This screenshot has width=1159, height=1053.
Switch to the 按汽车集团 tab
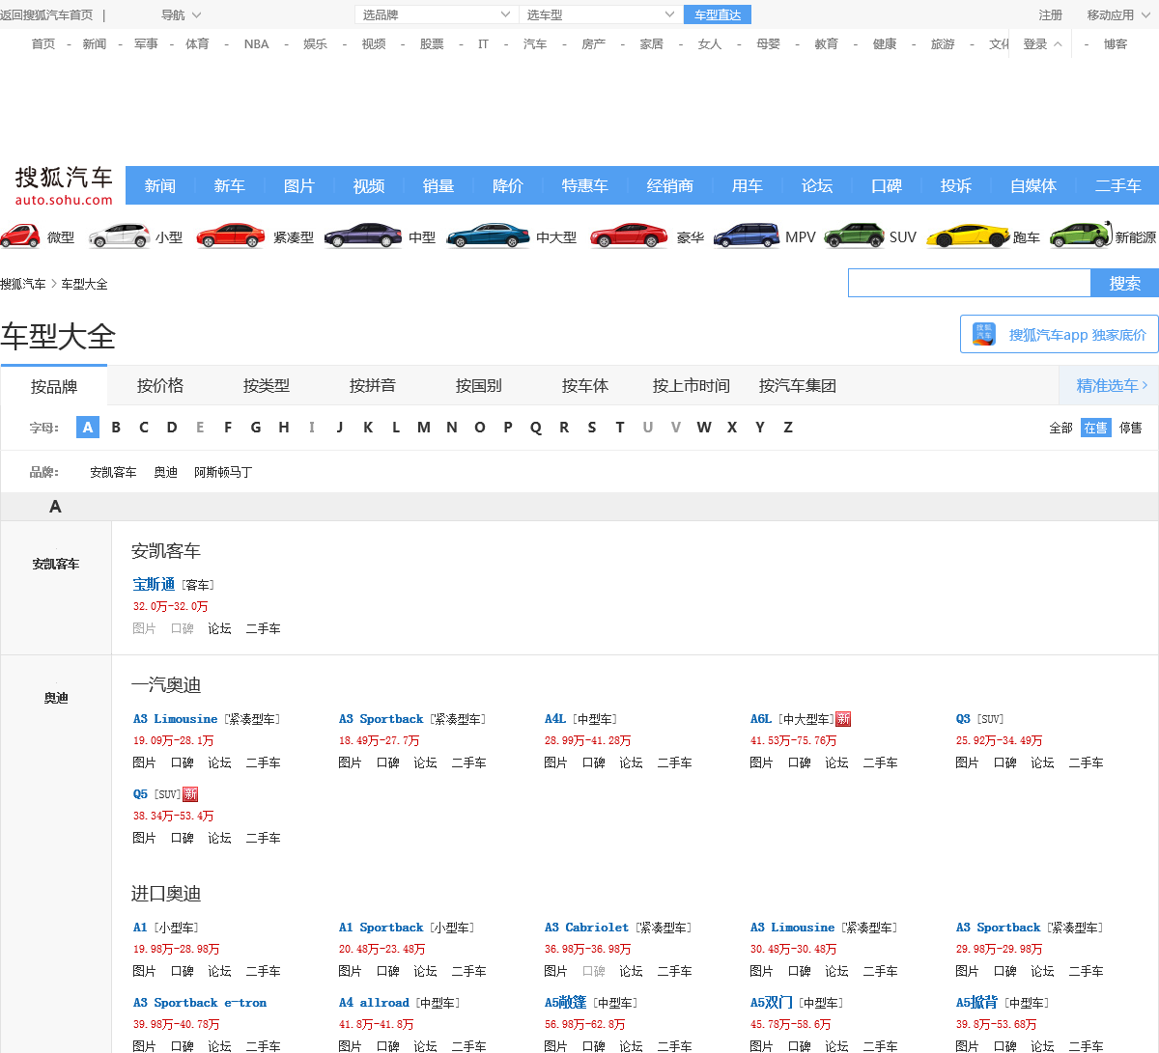(798, 385)
